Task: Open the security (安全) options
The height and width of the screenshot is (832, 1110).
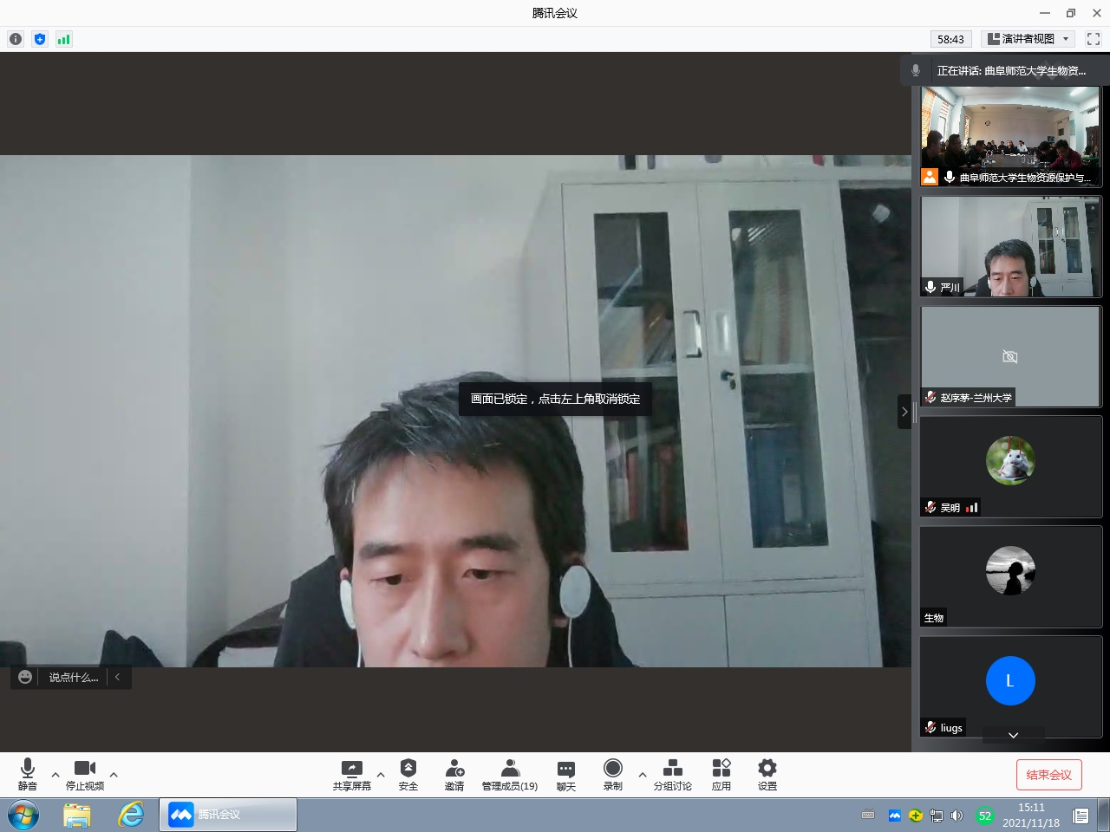Action: (x=408, y=774)
